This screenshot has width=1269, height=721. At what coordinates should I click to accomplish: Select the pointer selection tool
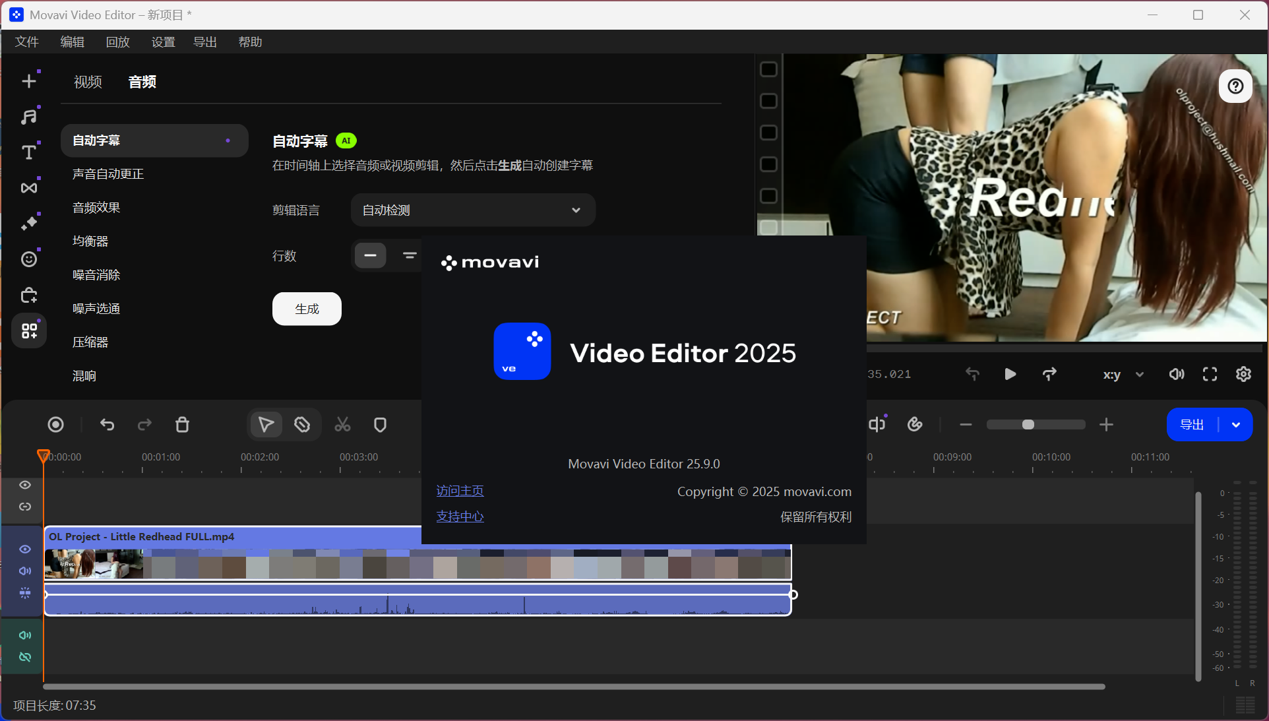coord(266,425)
